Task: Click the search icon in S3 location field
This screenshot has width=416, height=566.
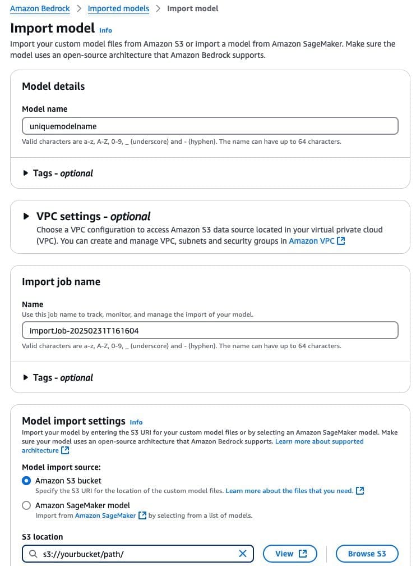Action: tap(32, 554)
